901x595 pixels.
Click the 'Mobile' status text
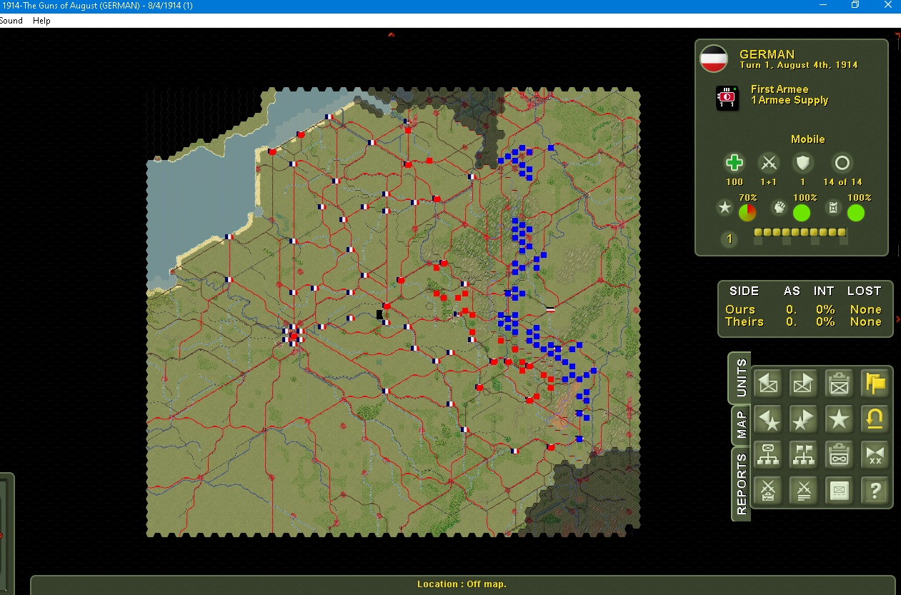807,139
